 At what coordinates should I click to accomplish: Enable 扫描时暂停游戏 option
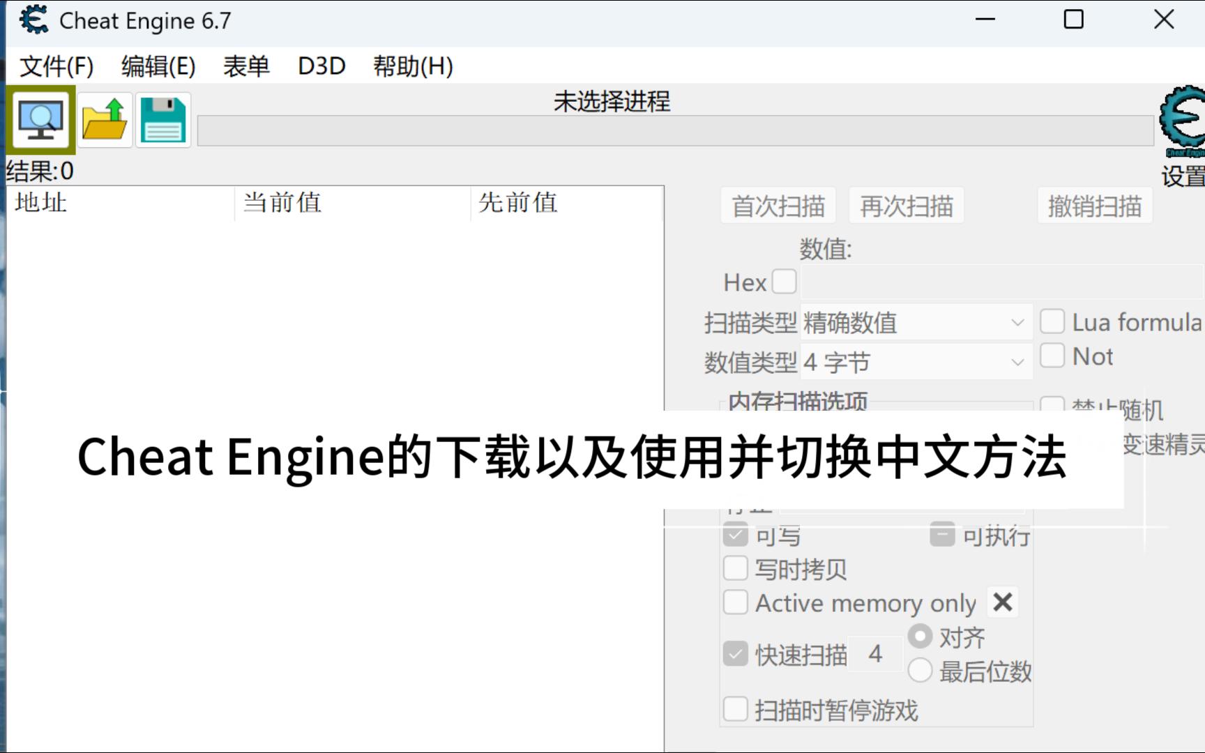click(x=735, y=708)
